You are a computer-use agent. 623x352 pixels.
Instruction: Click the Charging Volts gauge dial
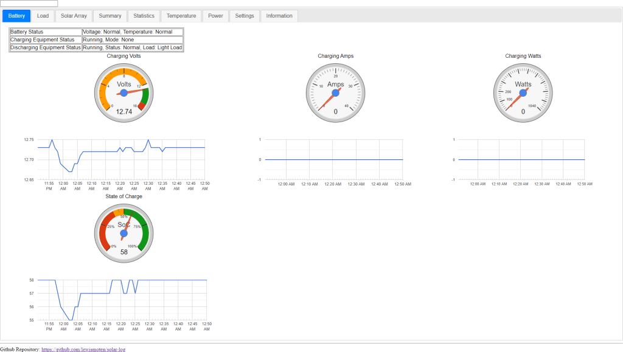coord(124,90)
